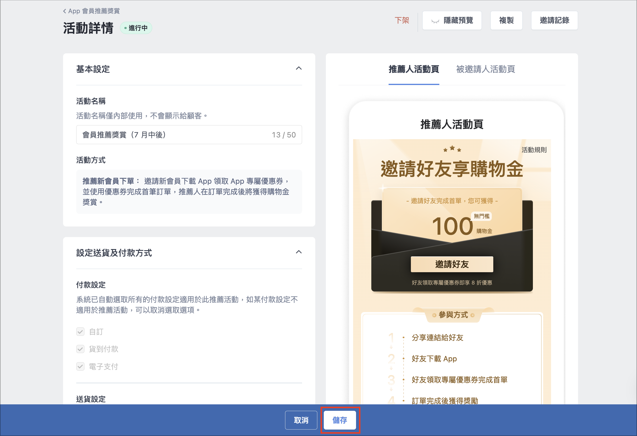The height and width of the screenshot is (436, 637).
Task: Click the 進行中 status badge
Action: tap(136, 28)
